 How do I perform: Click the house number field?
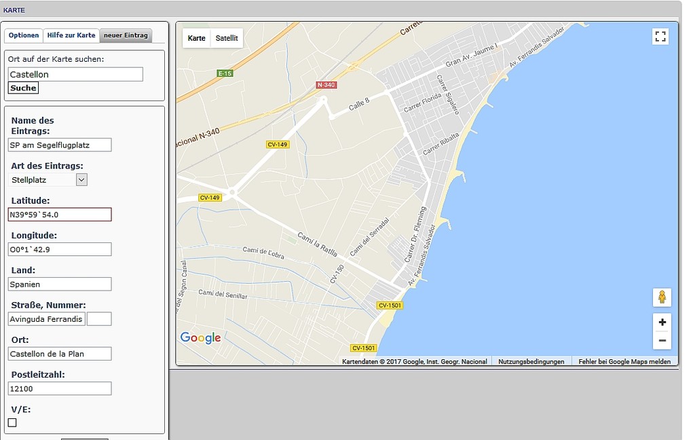[x=99, y=319]
